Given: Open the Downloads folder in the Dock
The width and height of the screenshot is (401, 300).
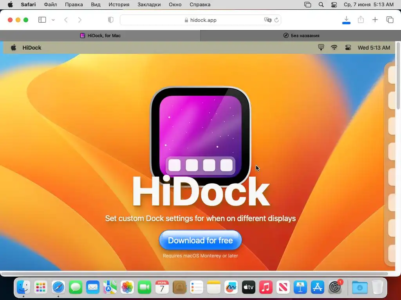Looking at the screenshot, I should coord(360,287).
